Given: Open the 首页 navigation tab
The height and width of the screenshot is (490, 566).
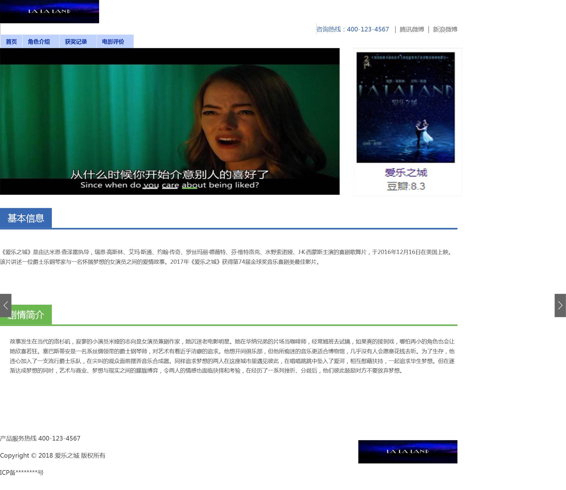Looking at the screenshot, I should click(11, 42).
